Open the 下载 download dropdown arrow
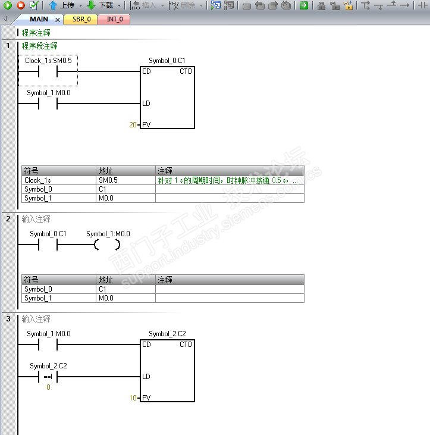This screenshot has height=435, width=430. 119,5
